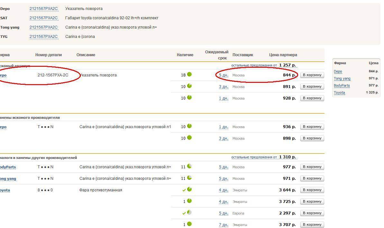Click the green checkmark in 3 644 р. row
384x228 pixels.
184,190
